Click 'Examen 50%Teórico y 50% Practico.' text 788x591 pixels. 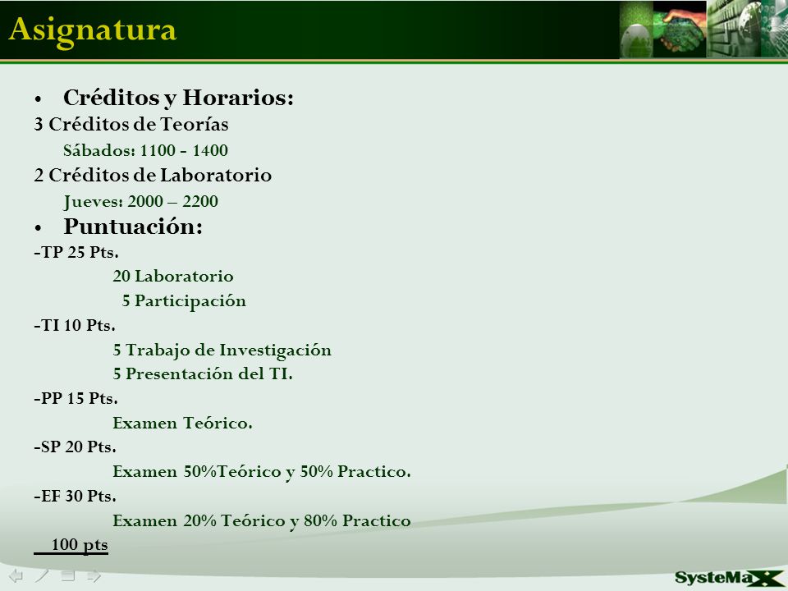click(262, 472)
